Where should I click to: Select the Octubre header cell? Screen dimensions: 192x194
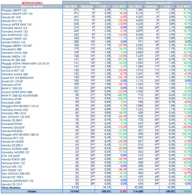[x=95, y=3]
